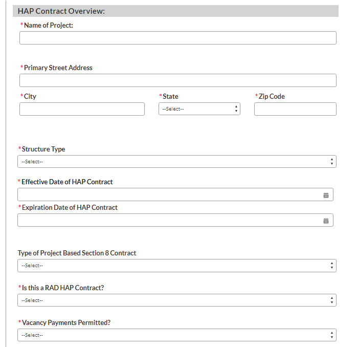Open calendar picker for Effective Date

326,195
